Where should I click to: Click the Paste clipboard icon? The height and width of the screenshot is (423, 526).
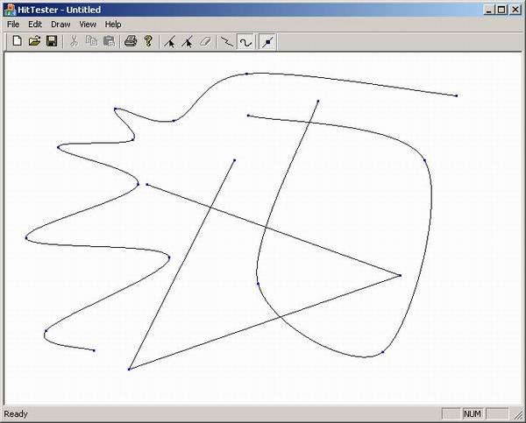click(x=109, y=41)
